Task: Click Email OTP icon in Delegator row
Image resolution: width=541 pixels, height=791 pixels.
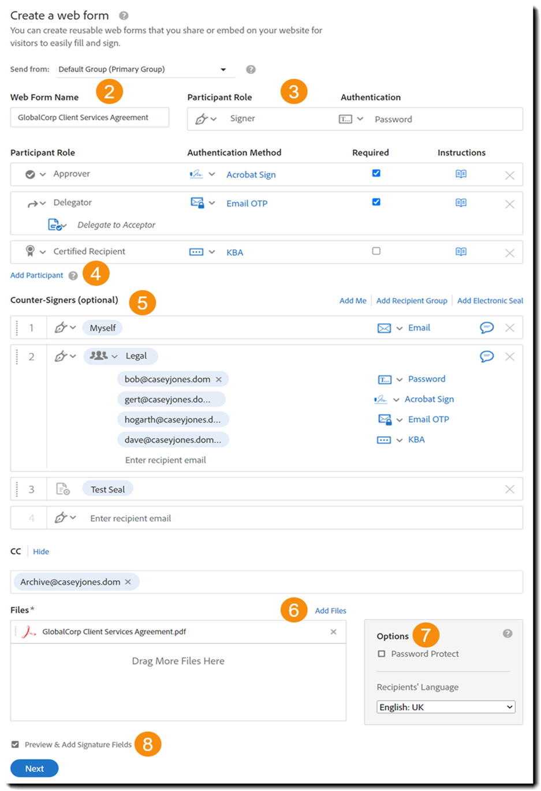Action: tap(197, 203)
